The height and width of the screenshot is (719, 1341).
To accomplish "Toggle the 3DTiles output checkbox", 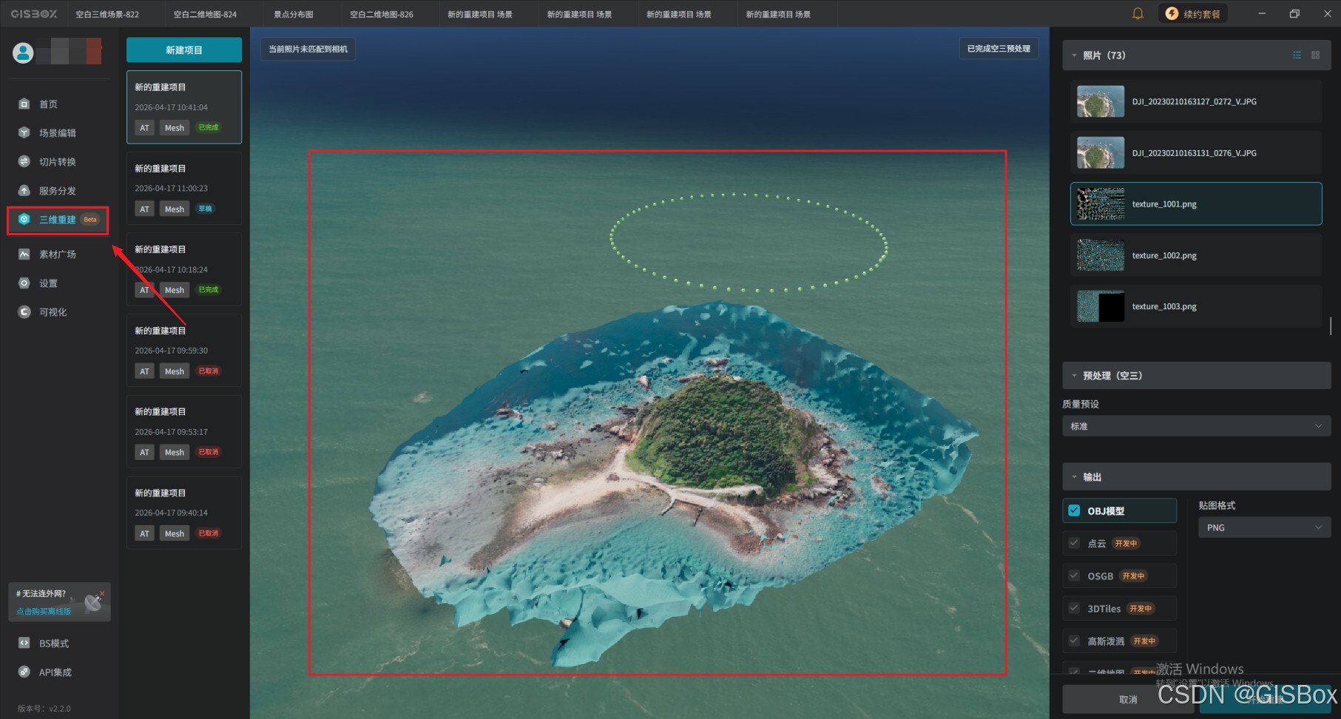I will (x=1074, y=608).
